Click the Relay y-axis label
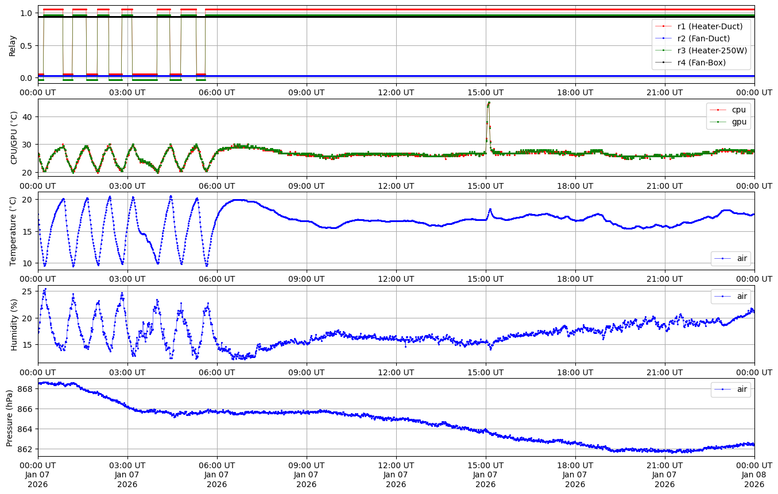The width and height of the screenshot is (778, 494). coord(13,45)
